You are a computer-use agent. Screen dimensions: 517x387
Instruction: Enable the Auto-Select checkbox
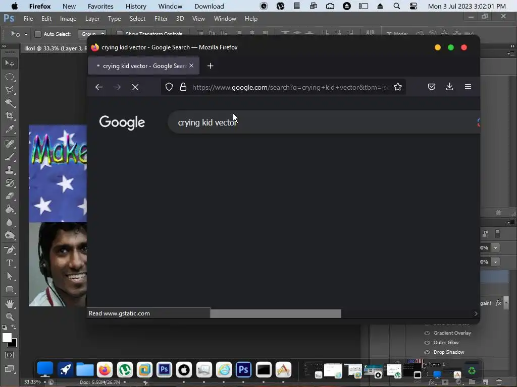pyautogui.click(x=37, y=34)
